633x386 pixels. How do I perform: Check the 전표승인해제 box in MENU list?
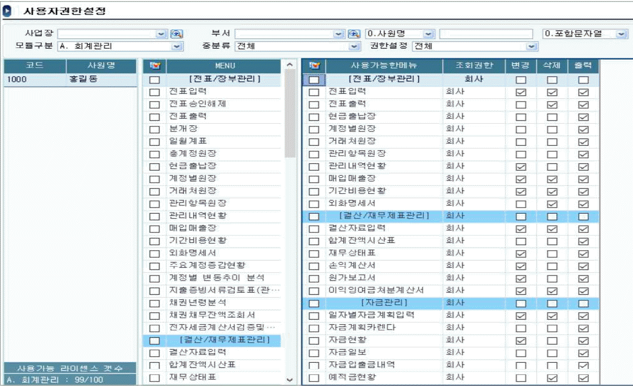[155, 104]
